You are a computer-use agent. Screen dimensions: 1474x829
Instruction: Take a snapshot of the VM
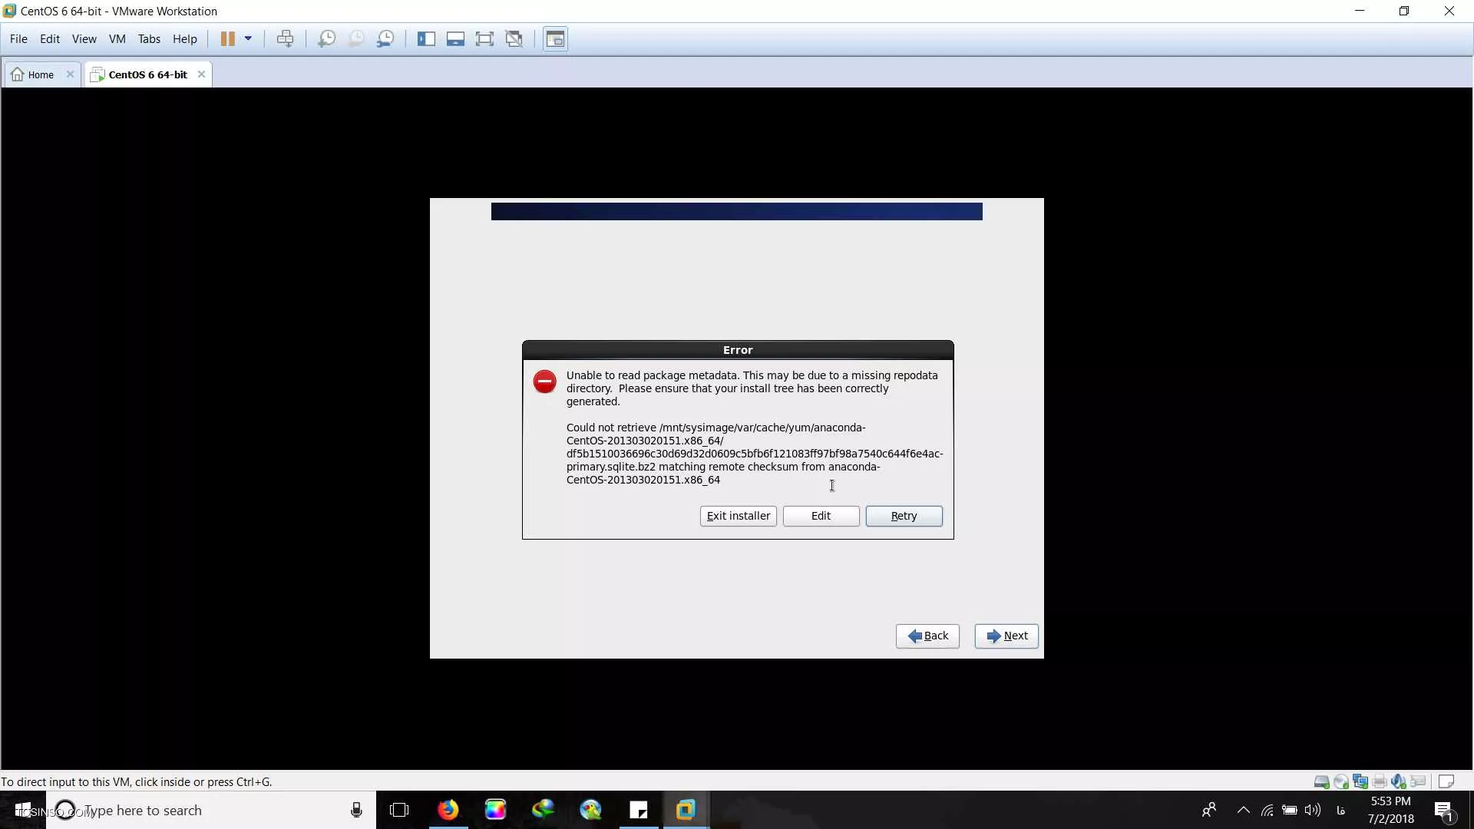click(326, 38)
